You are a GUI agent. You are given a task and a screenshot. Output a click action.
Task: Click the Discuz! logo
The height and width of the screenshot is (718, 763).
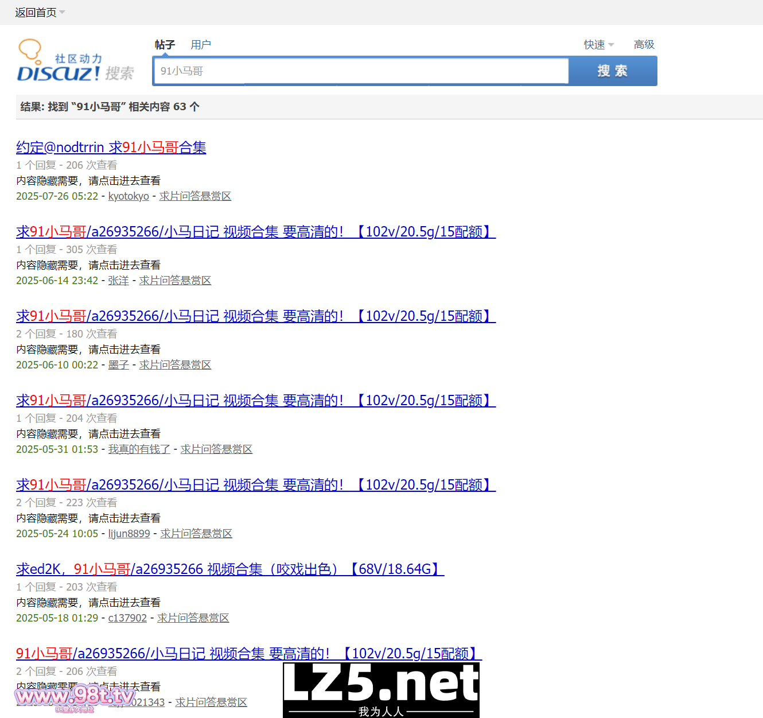pyautogui.click(x=75, y=61)
